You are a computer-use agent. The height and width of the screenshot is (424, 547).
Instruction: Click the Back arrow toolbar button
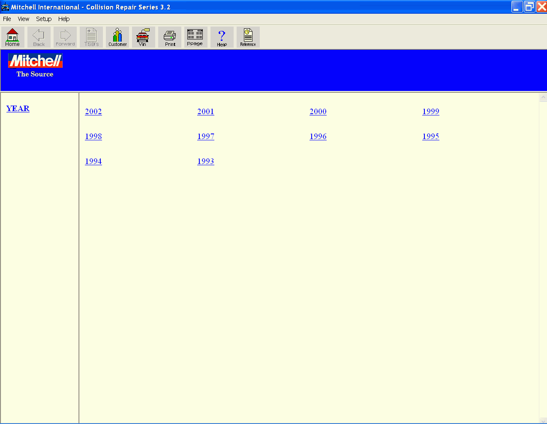tap(39, 37)
